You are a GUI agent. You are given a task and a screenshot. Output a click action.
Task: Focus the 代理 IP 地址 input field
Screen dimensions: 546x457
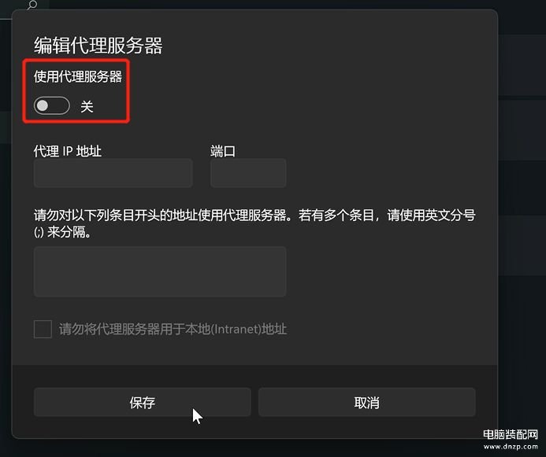113,173
